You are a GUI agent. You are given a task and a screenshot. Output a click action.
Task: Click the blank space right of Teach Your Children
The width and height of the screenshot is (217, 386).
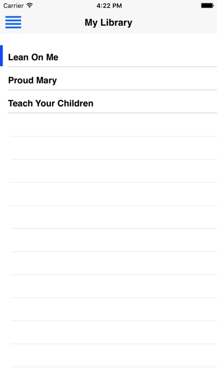155,102
